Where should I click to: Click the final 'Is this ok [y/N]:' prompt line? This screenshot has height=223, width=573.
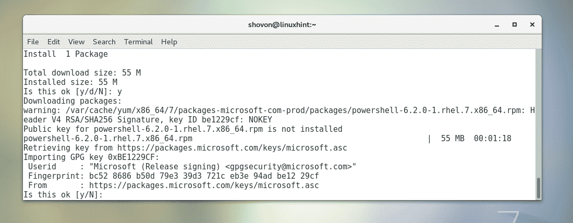point(64,194)
